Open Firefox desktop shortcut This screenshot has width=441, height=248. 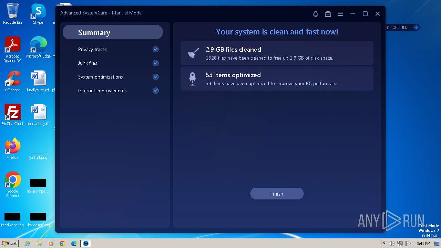pyautogui.click(x=12, y=149)
